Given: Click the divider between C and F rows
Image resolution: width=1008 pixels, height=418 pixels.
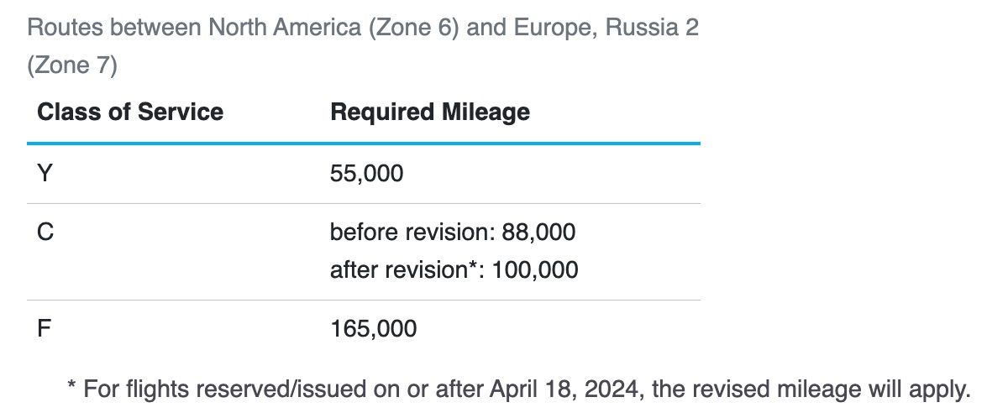Looking at the screenshot, I should [x=364, y=300].
